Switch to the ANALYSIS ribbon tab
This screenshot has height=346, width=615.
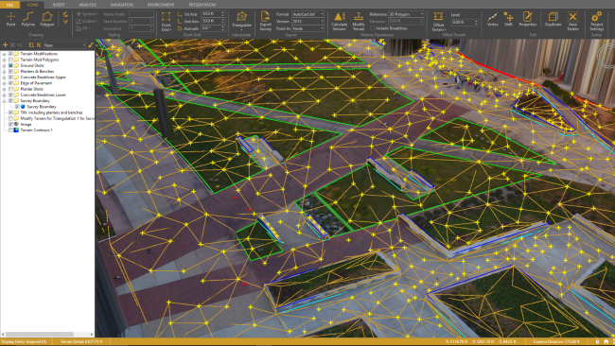click(87, 5)
